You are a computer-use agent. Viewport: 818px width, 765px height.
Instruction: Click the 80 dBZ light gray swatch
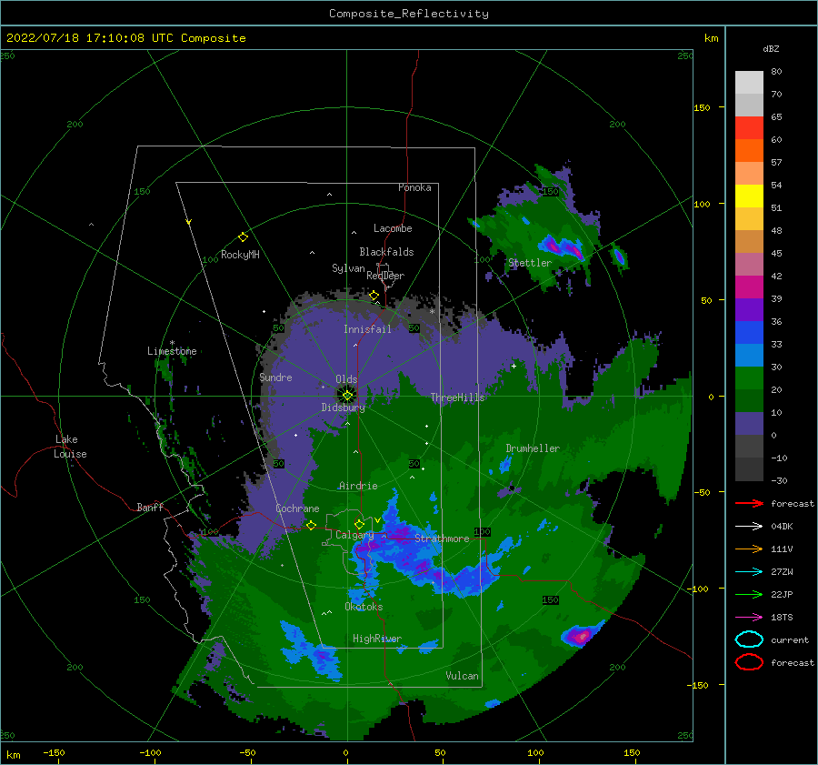749,82
